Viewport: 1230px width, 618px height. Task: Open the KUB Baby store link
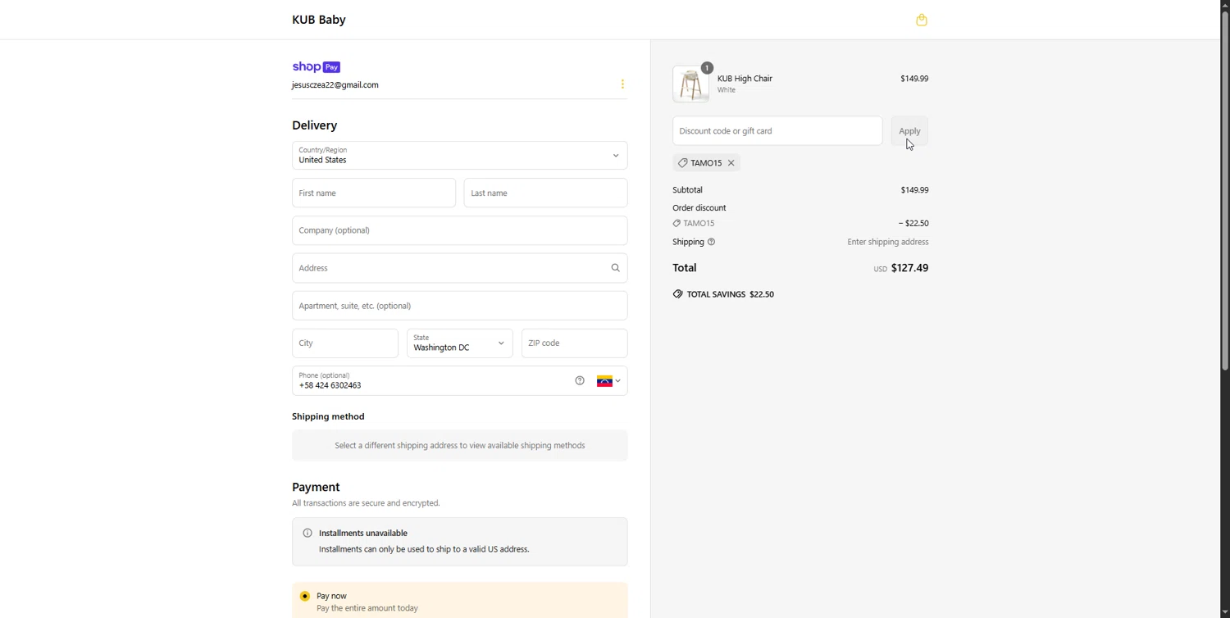319,20
